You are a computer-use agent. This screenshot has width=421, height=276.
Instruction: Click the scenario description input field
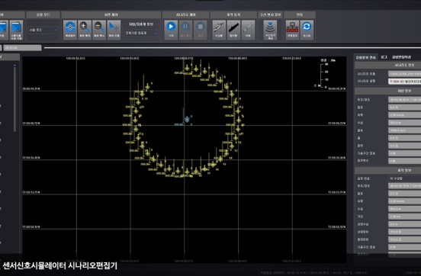point(405,82)
